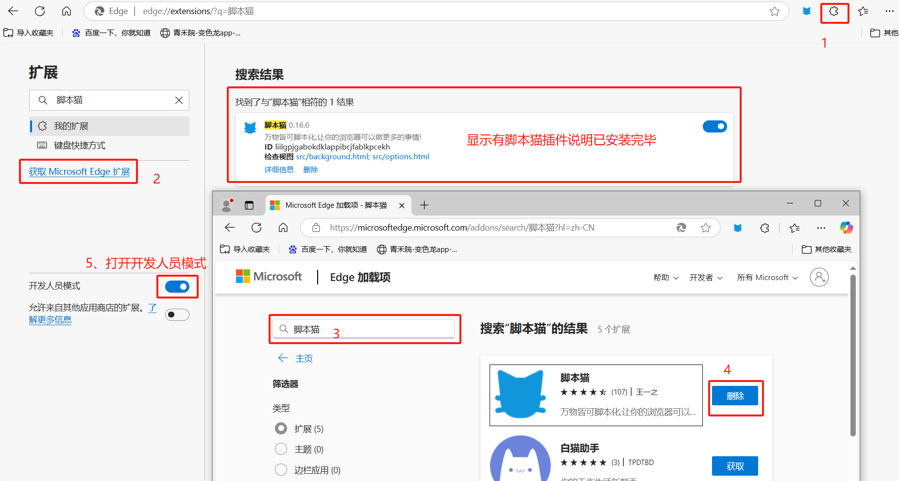Open 脚本猫 thumbnail in store results
The width and height of the screenshot is (899, 481).
[x=520, y=394]
